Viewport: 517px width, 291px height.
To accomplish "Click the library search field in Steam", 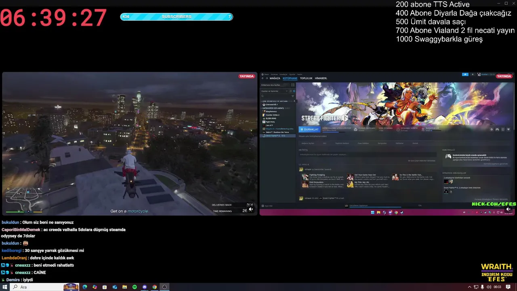I will [275, 96].
